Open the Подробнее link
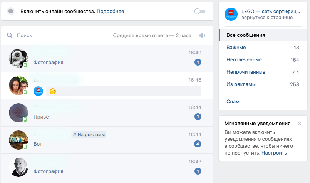The image size is (310, 183). (x=110, y=12)
